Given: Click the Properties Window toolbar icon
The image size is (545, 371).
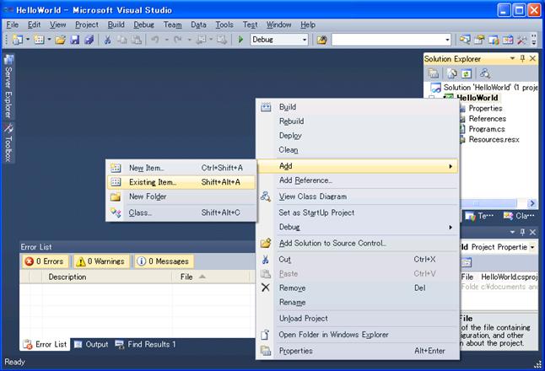Looking at the screenshot, I should pos(479,40).
